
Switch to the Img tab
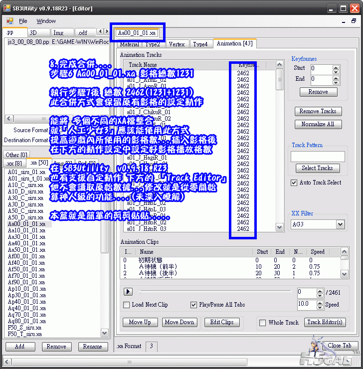(62, 32)
